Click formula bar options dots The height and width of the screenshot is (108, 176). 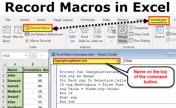[33, 56]
